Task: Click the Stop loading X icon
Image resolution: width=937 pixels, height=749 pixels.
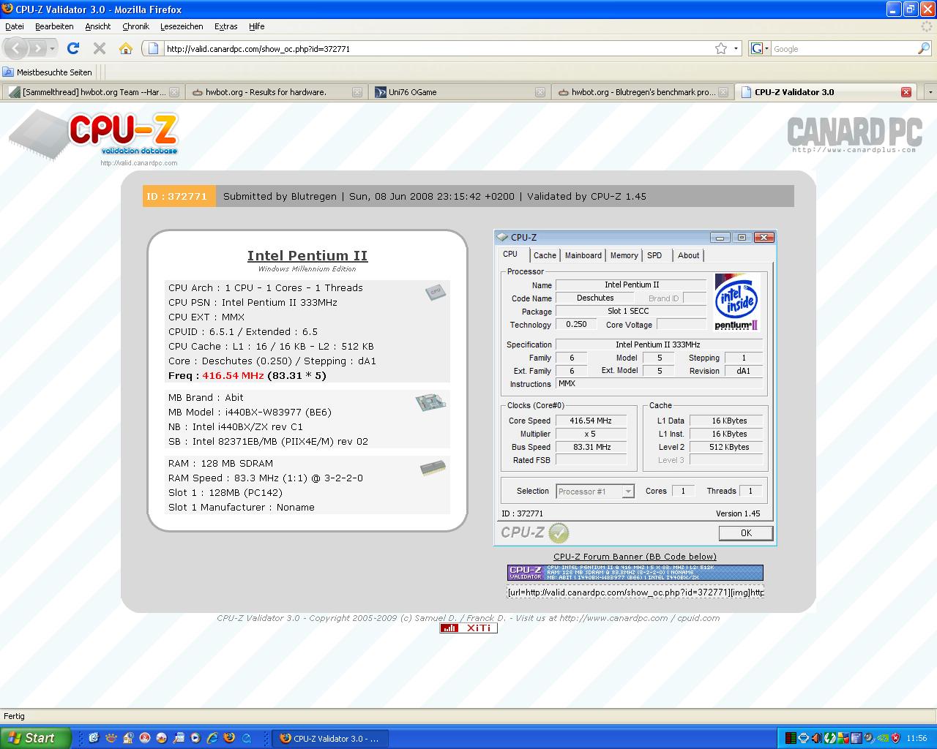Action: (x=100, y=48)
